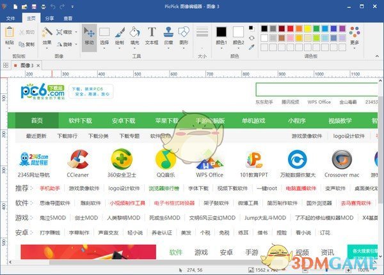Click the 颜色2 white background color box
The image size is (384, 275).
238,32
